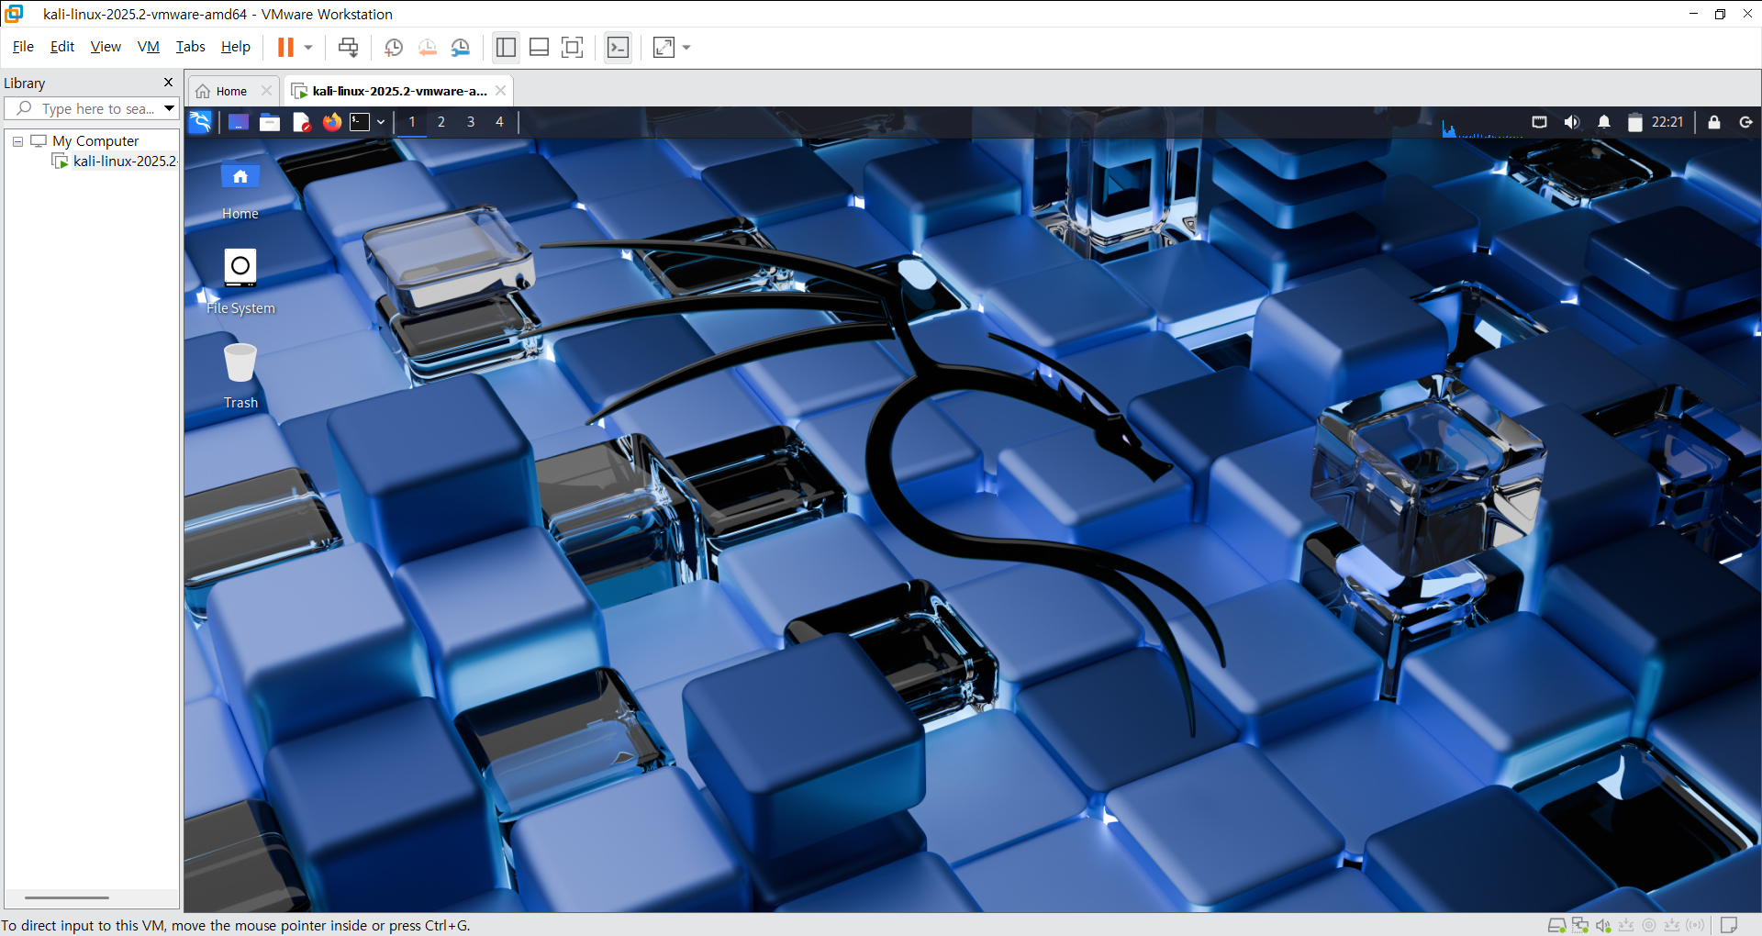The image size is (1762, 936).
Task: Launch the text editor from Kali panel
Action: pyautogui.click(x=301, y=122)
